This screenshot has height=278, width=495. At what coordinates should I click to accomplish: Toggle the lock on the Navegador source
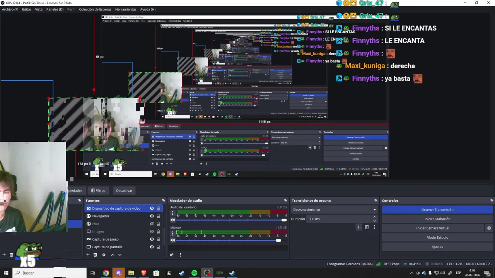coord(158,216)
